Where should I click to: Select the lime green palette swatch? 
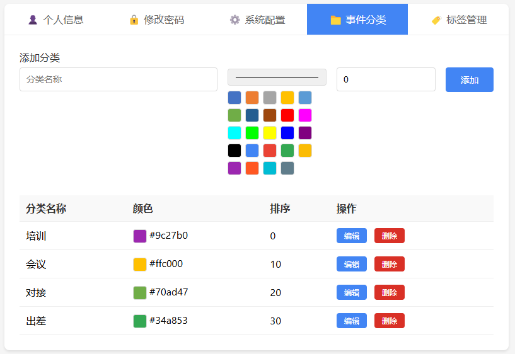pyautogui.click(x=252, y=133)
